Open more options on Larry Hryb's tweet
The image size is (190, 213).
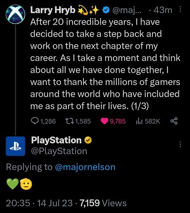[180, 10]
